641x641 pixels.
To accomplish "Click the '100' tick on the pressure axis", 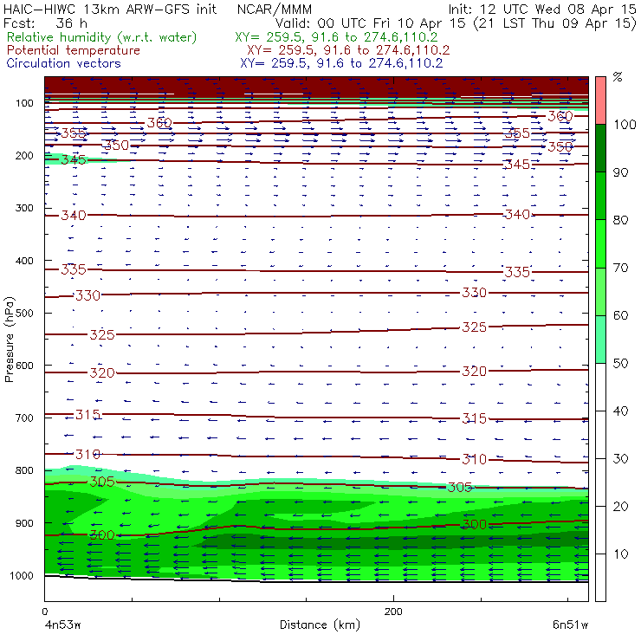I will 24,103.
